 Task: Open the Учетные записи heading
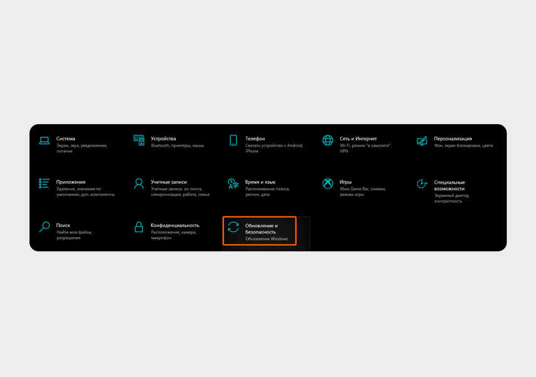pyautogui.click(x=169, y=182)
